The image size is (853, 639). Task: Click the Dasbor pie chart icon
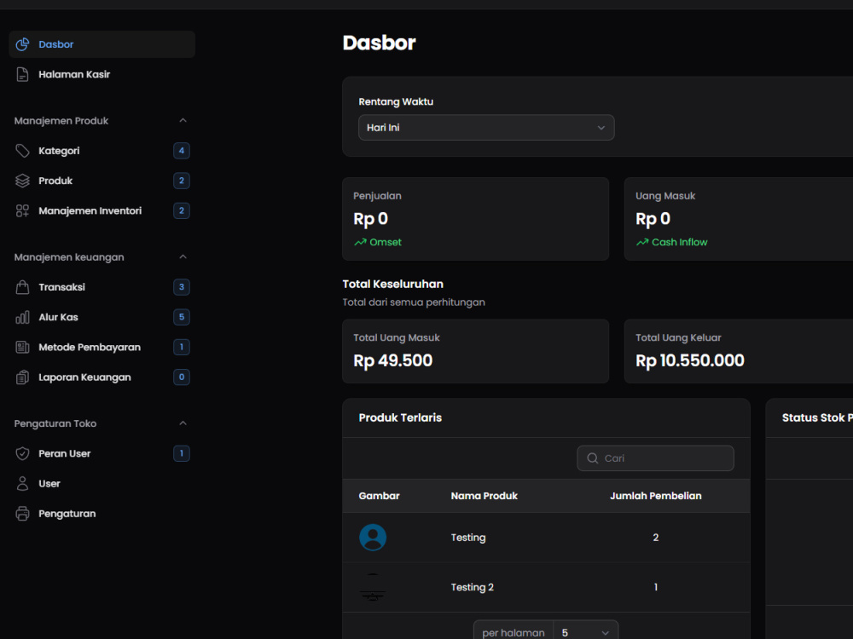coord(22,44)
